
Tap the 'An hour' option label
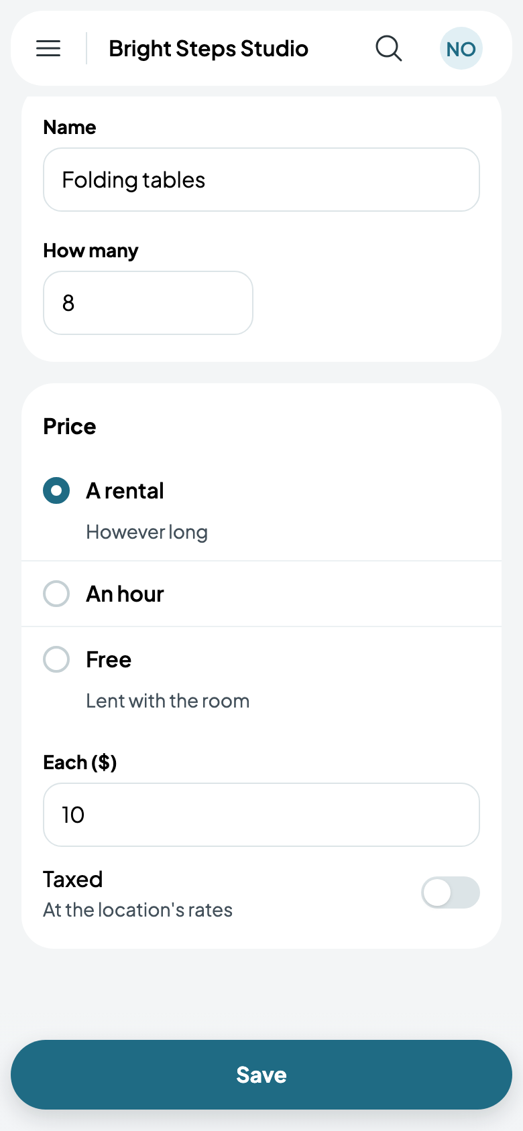tap(125, 594)
